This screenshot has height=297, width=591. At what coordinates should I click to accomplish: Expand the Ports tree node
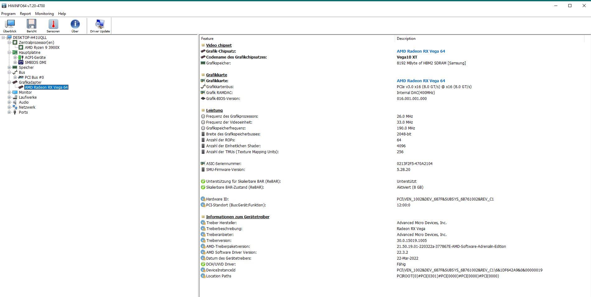click(x=9, y=112)
